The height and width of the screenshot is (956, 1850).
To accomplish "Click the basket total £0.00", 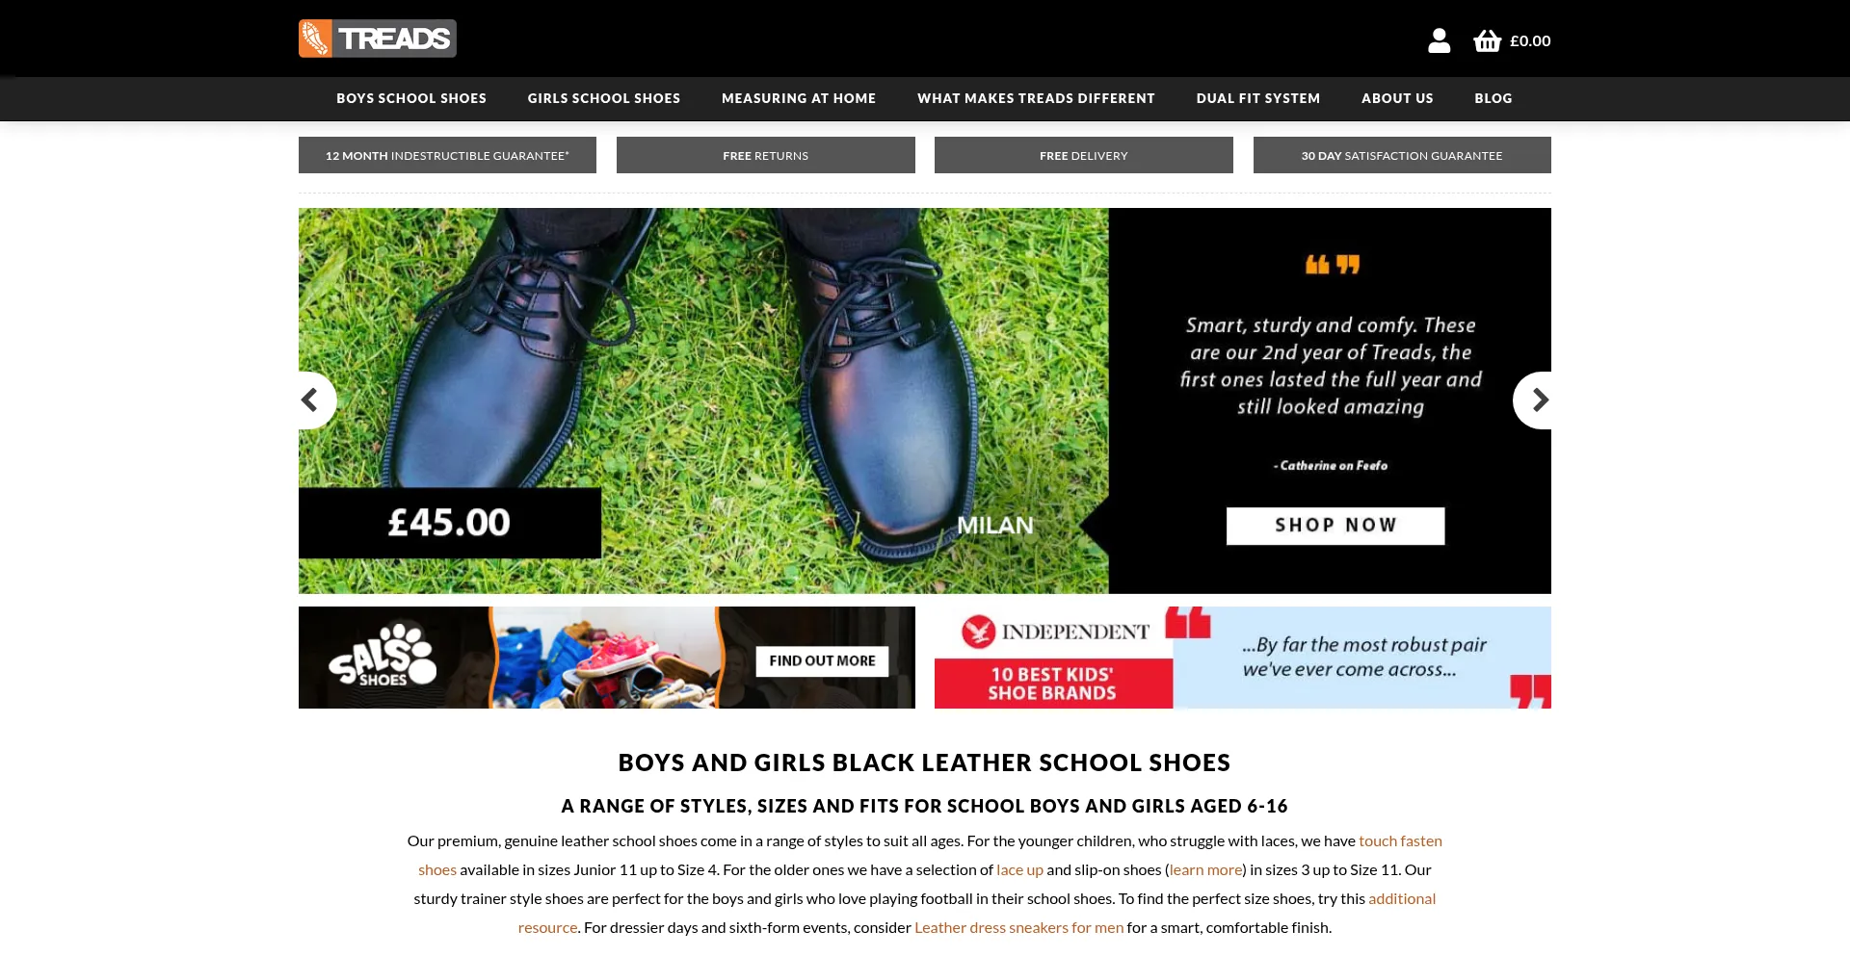I will click(1530, 40).
